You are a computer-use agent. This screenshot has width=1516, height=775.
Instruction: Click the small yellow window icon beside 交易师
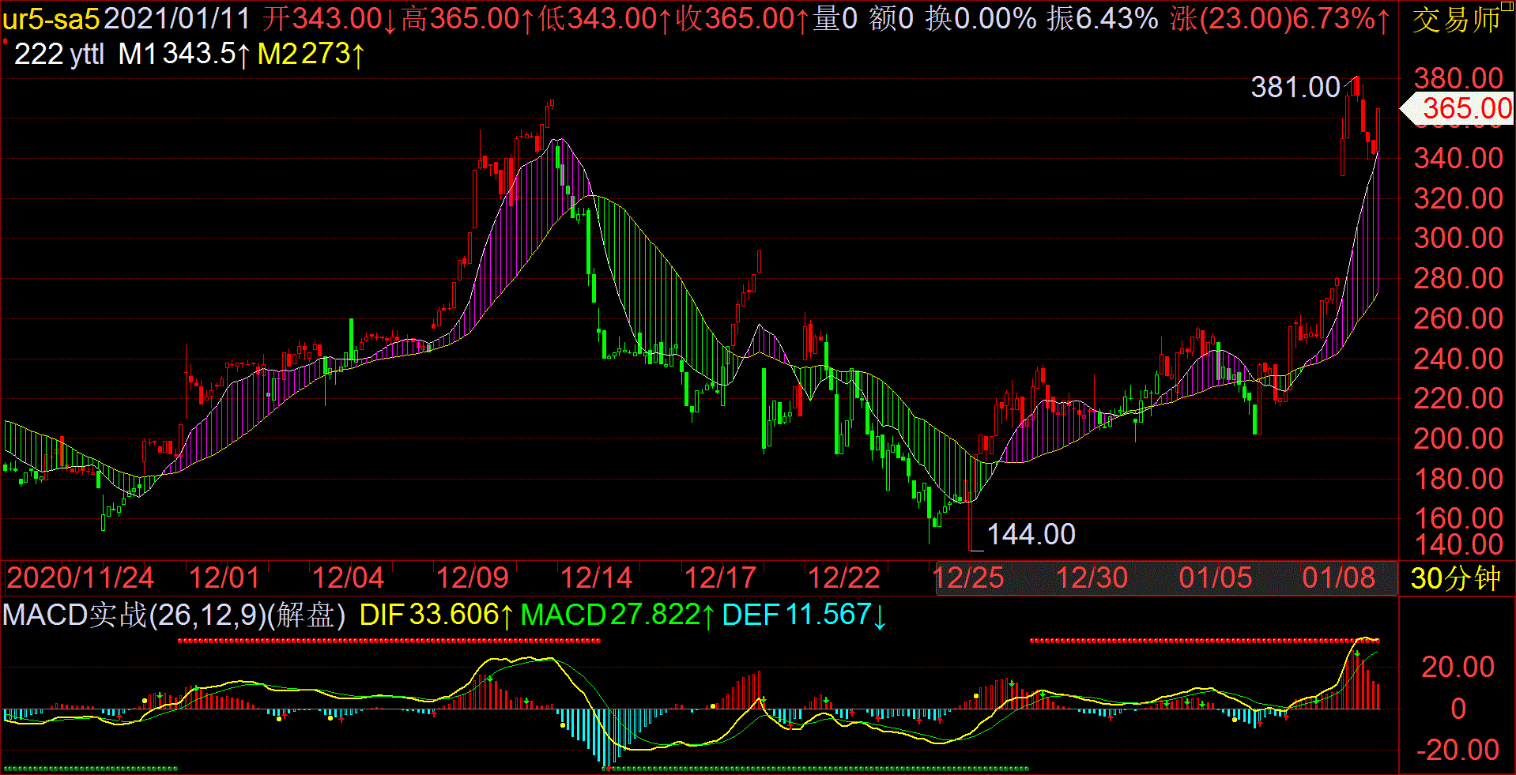tap(1507, 6)
